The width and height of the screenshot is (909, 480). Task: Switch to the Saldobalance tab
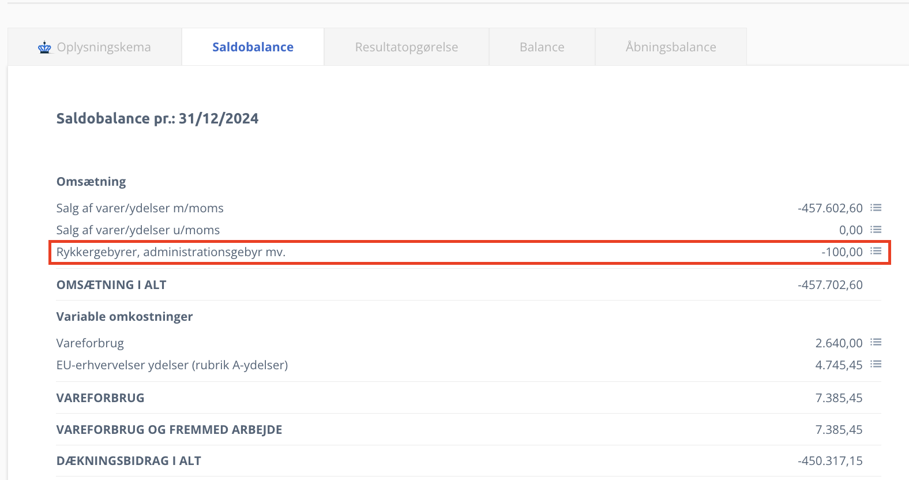point(253,47)
